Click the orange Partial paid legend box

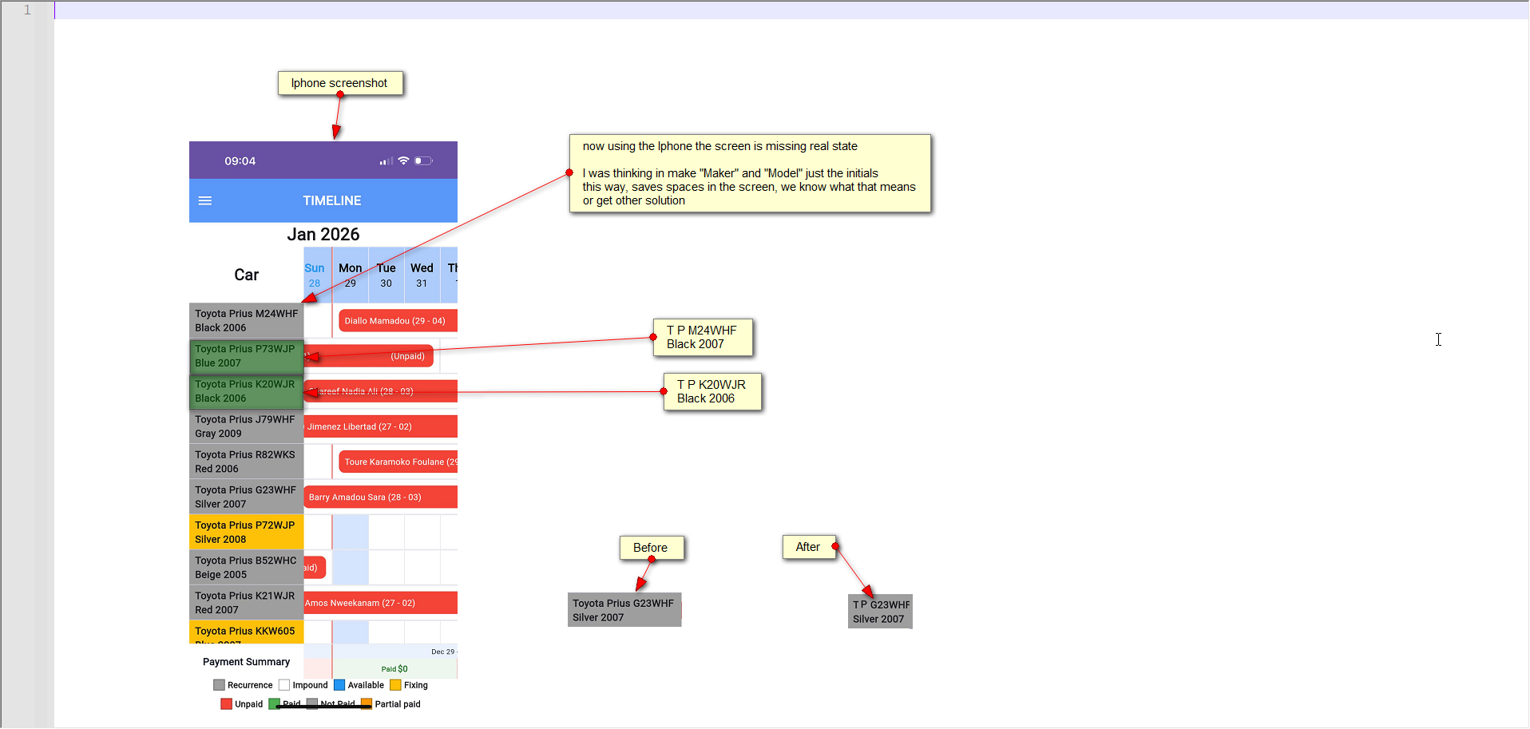click(x=367, y=704)
